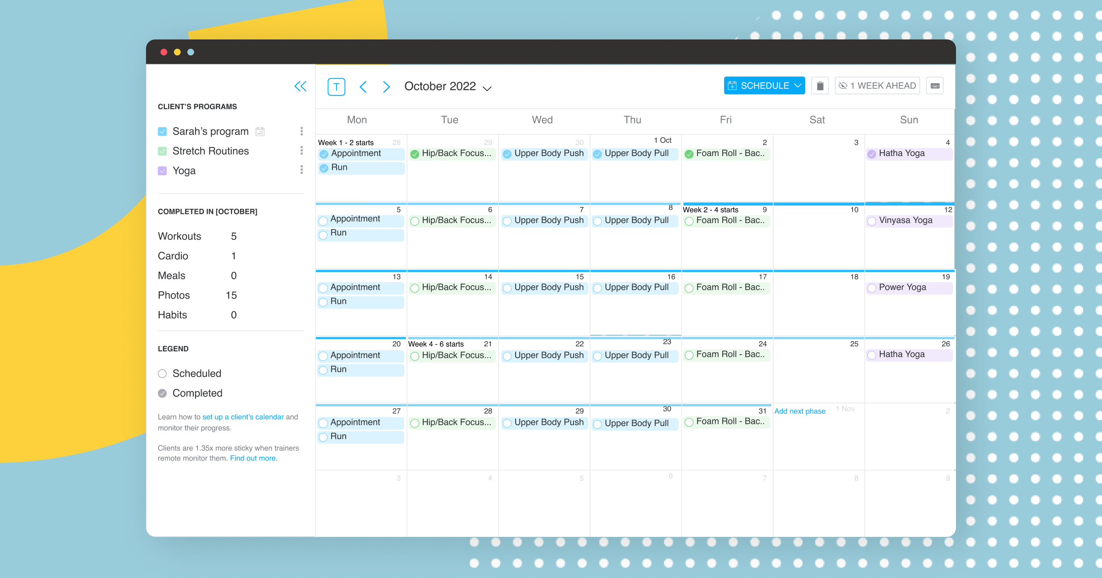Go to the previous month arrow

[363, 86]
